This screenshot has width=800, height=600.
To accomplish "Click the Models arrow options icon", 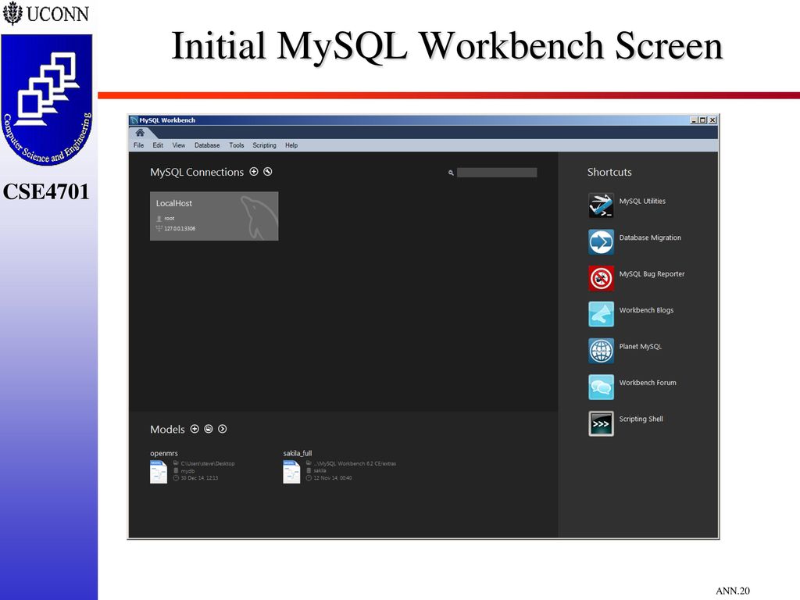I will pos(223,429).
